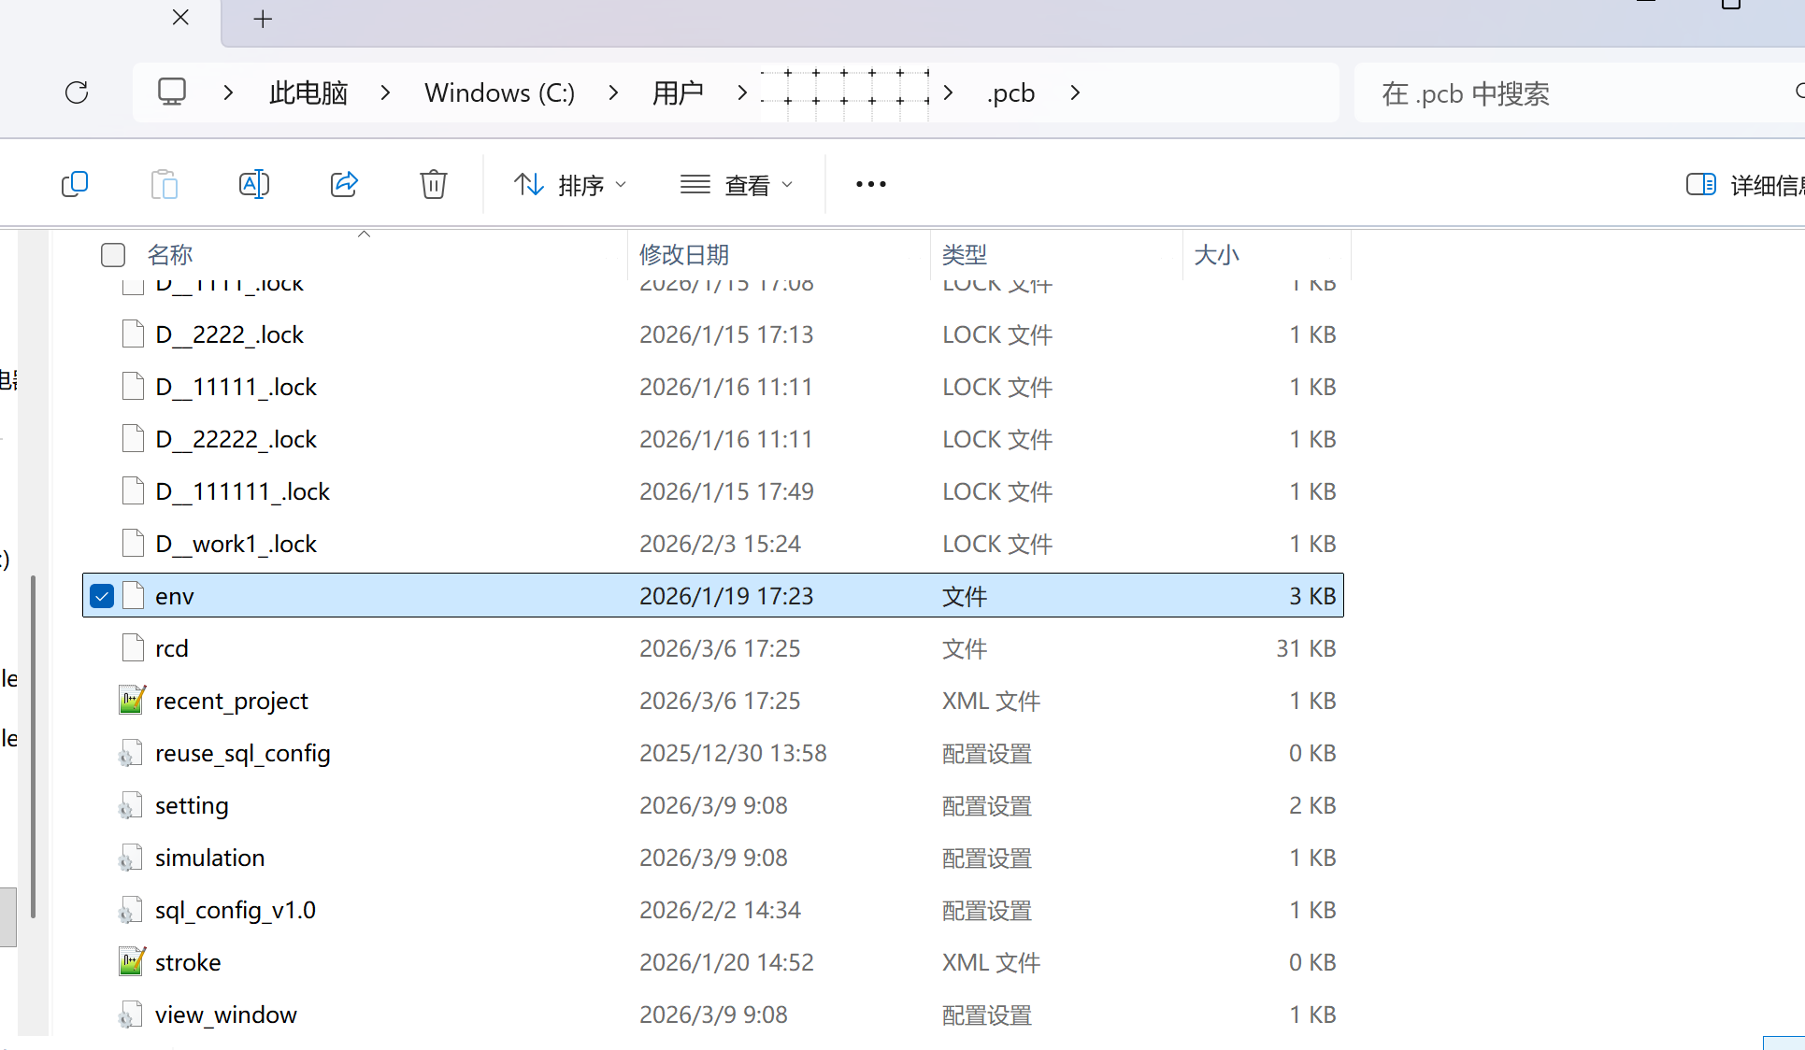This screenshot has width=1805, height=1050.
Task: Click the computer monitor icon in breadcrumb
Action: [x=172, y=92]
